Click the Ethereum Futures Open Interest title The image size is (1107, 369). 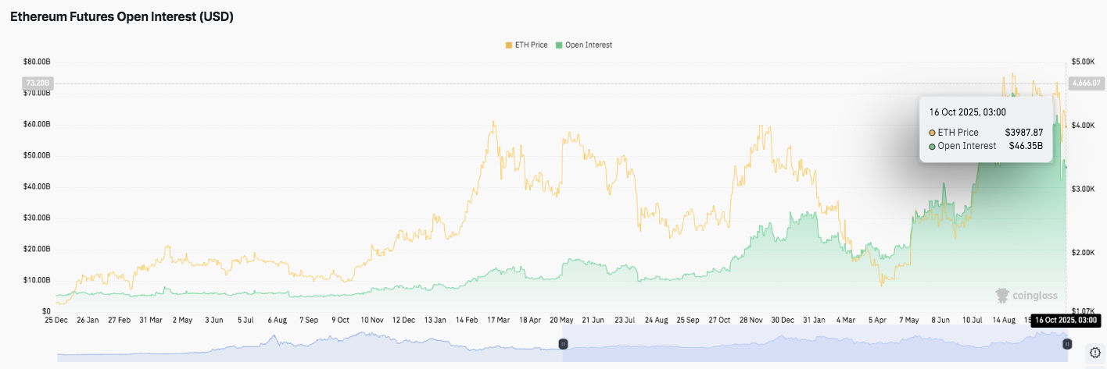click(121, 16)
